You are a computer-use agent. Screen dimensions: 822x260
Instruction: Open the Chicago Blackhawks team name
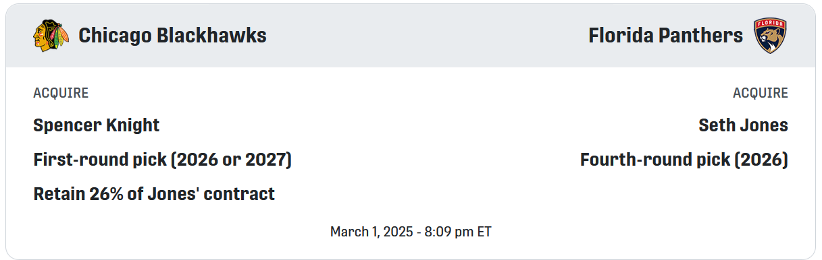click(x=172, y=36)
